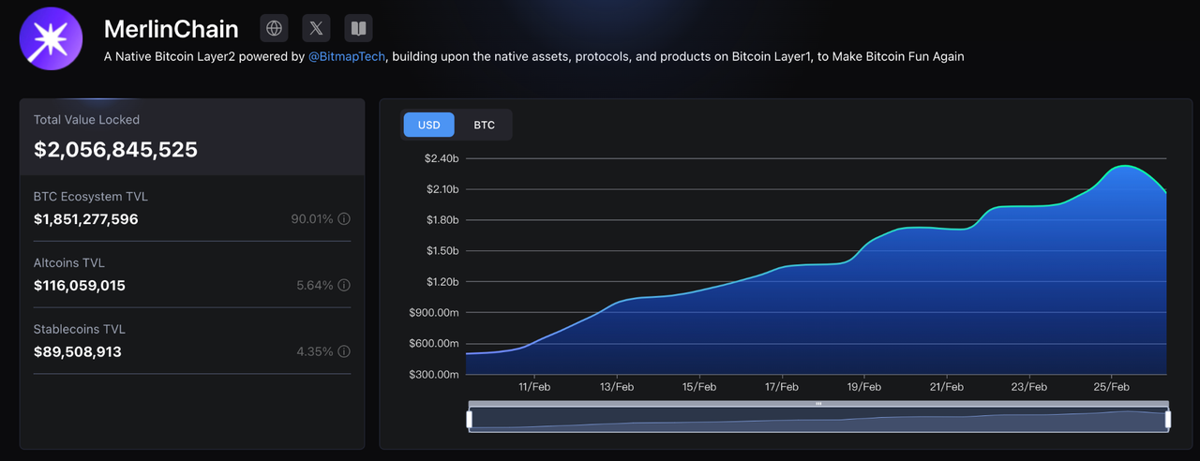The image size is (1200, 461).
Task: Click the 19/Feb date label
Action: [863, 386]
